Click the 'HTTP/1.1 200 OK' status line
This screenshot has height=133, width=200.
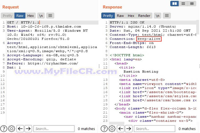[127, 22]
